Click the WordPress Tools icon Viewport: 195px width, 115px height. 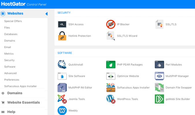click(x=111, y=99)
